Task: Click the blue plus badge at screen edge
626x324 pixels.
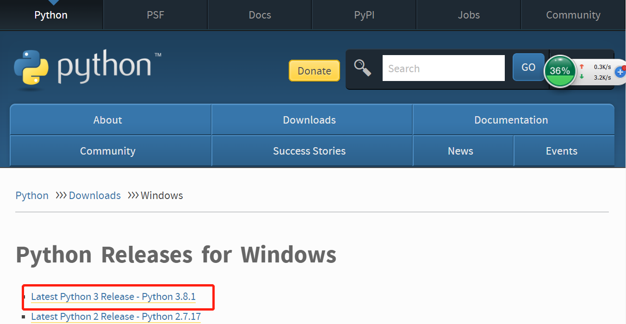Action: pyautogui.click(x=621, y=72)
